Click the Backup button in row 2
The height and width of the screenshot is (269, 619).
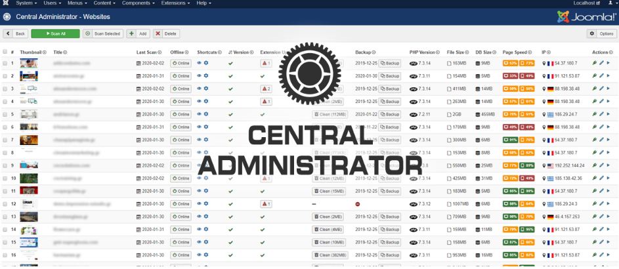pyautogui.click(x=390, y=75)
